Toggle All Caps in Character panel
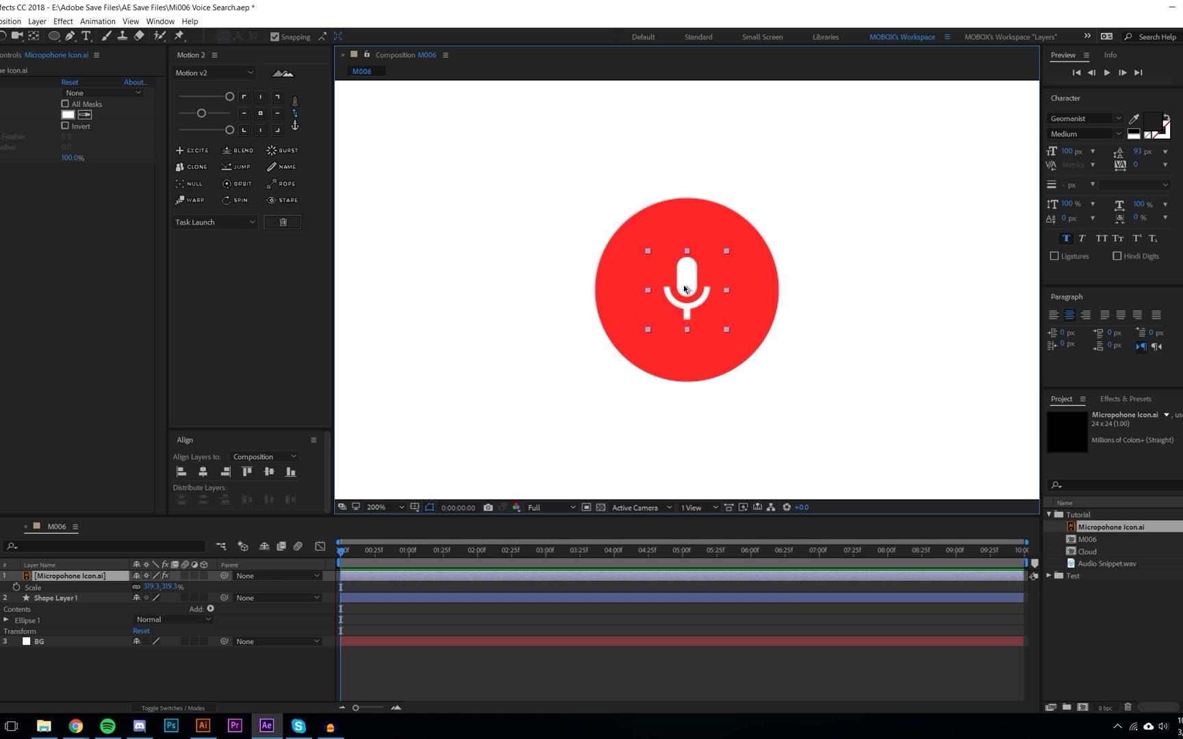Viewport: 1183px width, 739px height. pyautogui.click(x=1101, y=239)
